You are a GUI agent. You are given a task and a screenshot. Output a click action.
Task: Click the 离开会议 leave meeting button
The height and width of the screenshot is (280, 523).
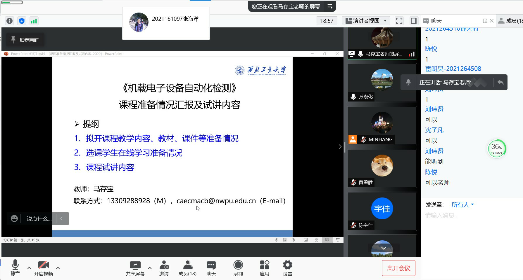coord(398,268)
